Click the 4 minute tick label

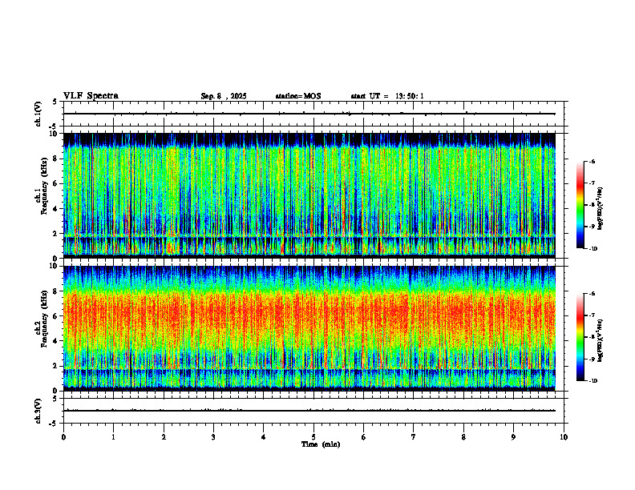click(264, 437)
